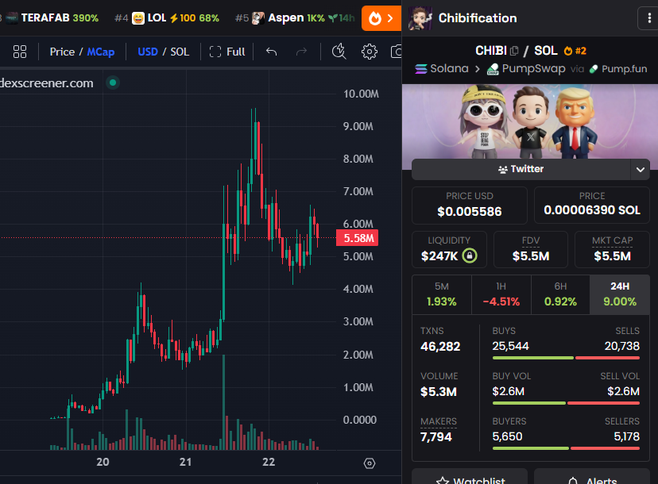The height and width of the screenshot is (484, 658).
Task: Click the 21 date axis label
Action: click(x=185, y=462)
